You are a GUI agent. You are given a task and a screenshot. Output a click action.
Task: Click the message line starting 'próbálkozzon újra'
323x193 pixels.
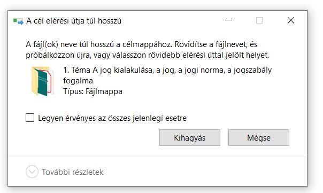pyautogui.click(x=147, y=55)
